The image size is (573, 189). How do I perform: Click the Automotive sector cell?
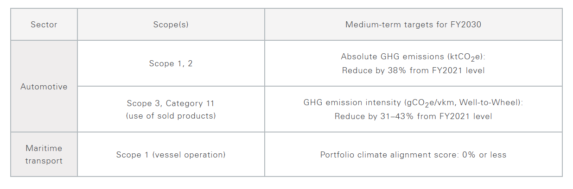(x=44, y=87)
